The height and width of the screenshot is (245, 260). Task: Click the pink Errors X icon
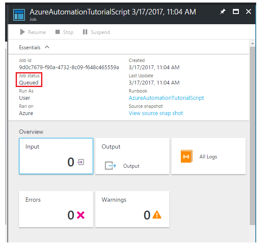click(x=81, y=215)
